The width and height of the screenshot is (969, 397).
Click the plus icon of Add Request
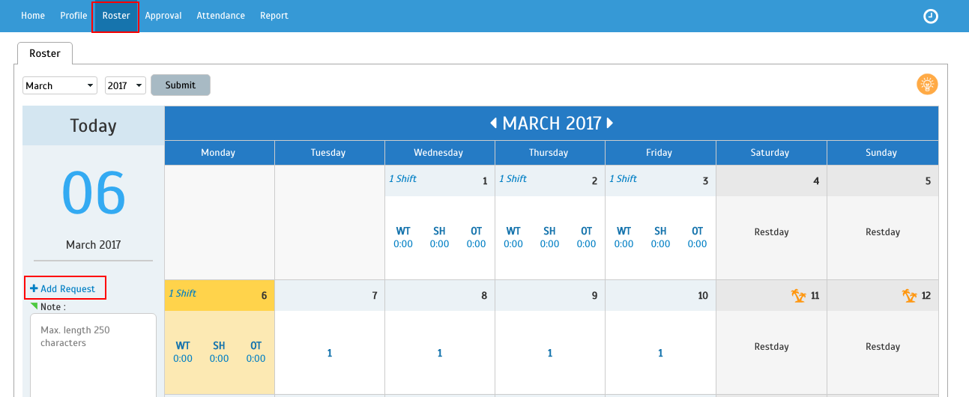coord(34,288)
